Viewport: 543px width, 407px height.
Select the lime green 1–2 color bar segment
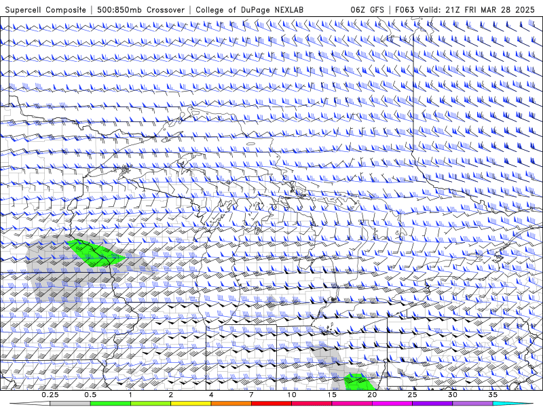(x=150, y=404)
